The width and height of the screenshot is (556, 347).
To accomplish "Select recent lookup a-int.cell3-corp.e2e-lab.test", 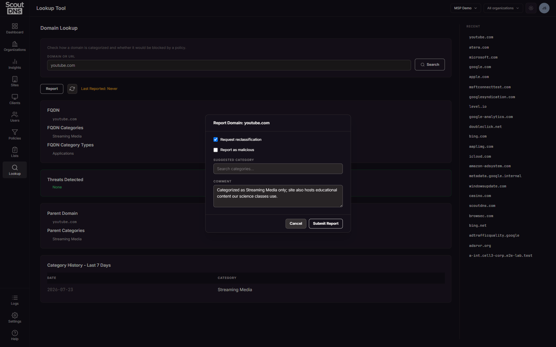I will pos(500,256).
